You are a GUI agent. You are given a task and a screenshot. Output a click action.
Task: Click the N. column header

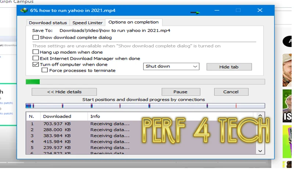pyautogui.click(x=33, y=116)
